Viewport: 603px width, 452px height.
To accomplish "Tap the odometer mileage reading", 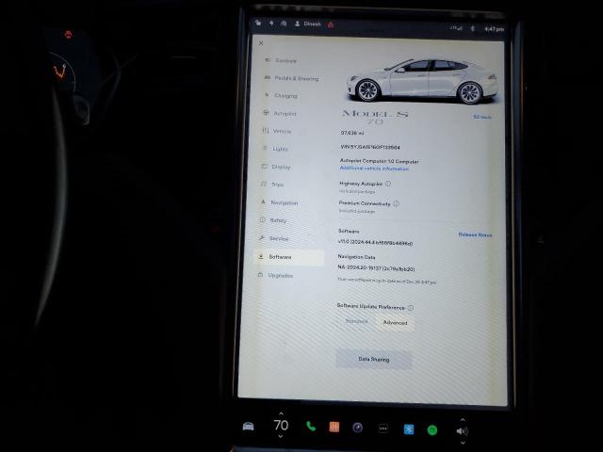I will (x=351, y=133).
